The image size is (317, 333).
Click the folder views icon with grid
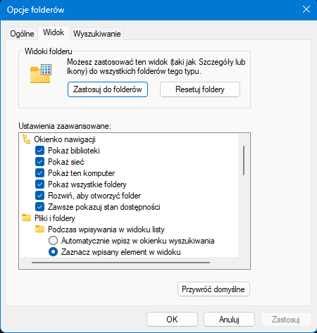pyautogui.click(x=41, y=73)
